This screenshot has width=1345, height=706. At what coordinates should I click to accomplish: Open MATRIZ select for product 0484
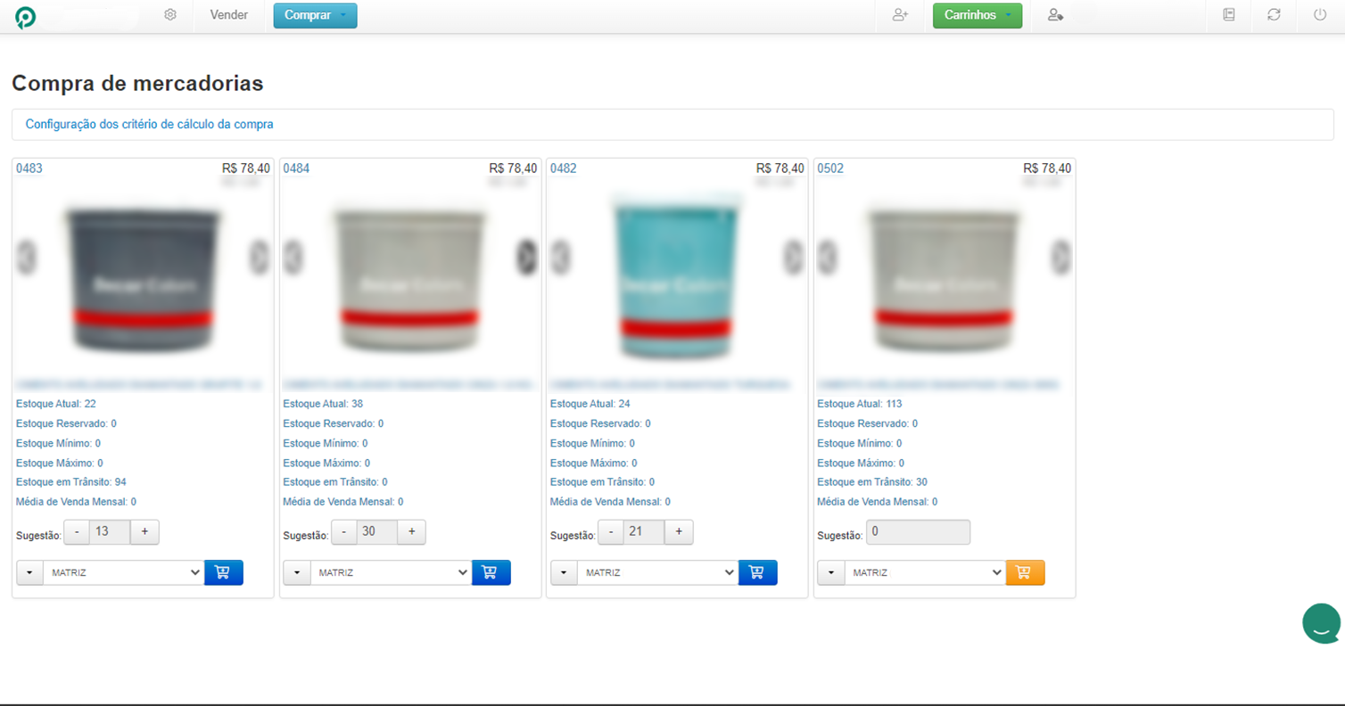click(x=391, y=572)
